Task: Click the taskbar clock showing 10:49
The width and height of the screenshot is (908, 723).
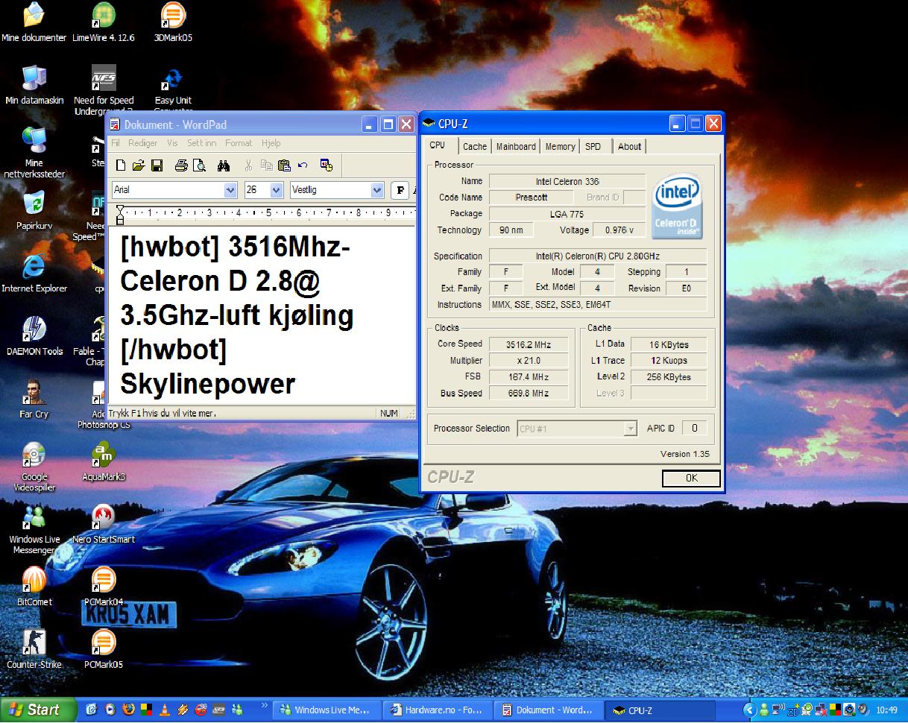Action: tap(887, 711)
